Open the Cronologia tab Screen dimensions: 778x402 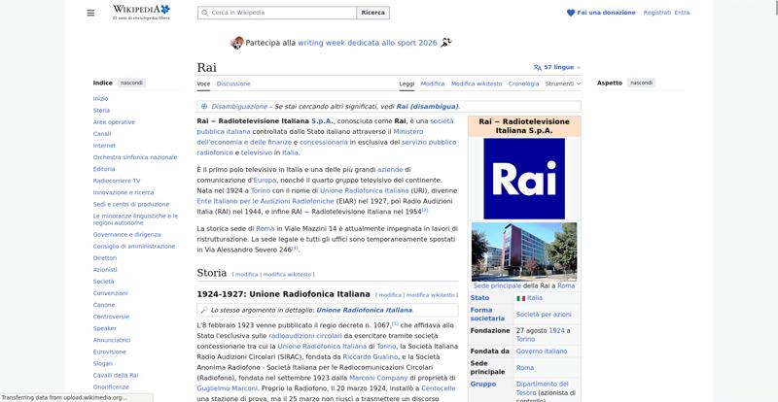523,84
